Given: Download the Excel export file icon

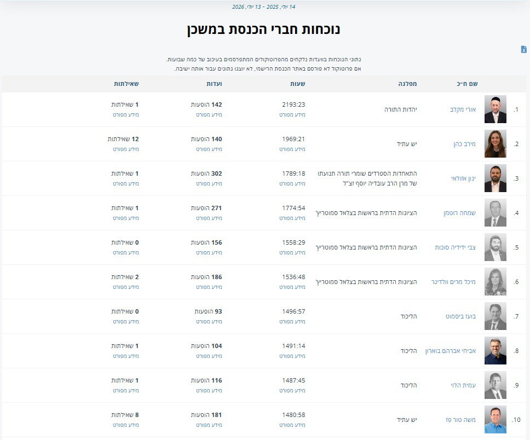Looking at the screenshot, I should 523,49.
